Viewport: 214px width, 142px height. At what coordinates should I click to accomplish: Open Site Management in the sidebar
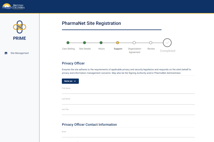pos(19,53)
